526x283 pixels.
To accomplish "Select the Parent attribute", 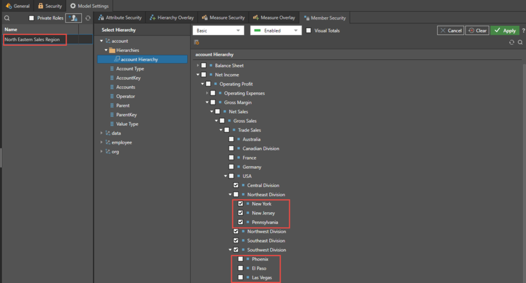I will [123, 105].
